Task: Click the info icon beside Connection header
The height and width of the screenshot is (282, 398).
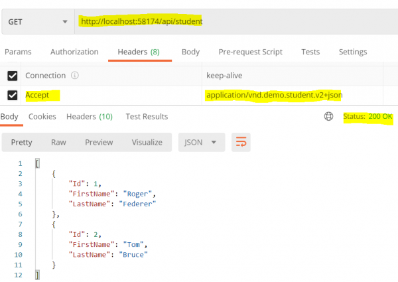Action: coord(75,76)
